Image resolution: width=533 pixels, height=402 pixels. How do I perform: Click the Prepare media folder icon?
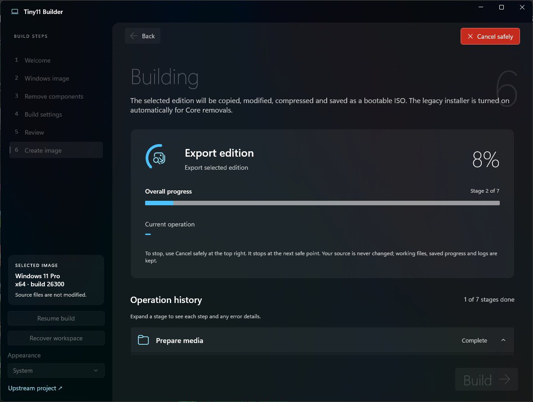(x=143, y=340)
